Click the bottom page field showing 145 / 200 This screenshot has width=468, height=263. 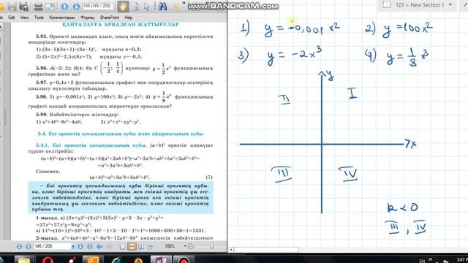click(52, 246)
